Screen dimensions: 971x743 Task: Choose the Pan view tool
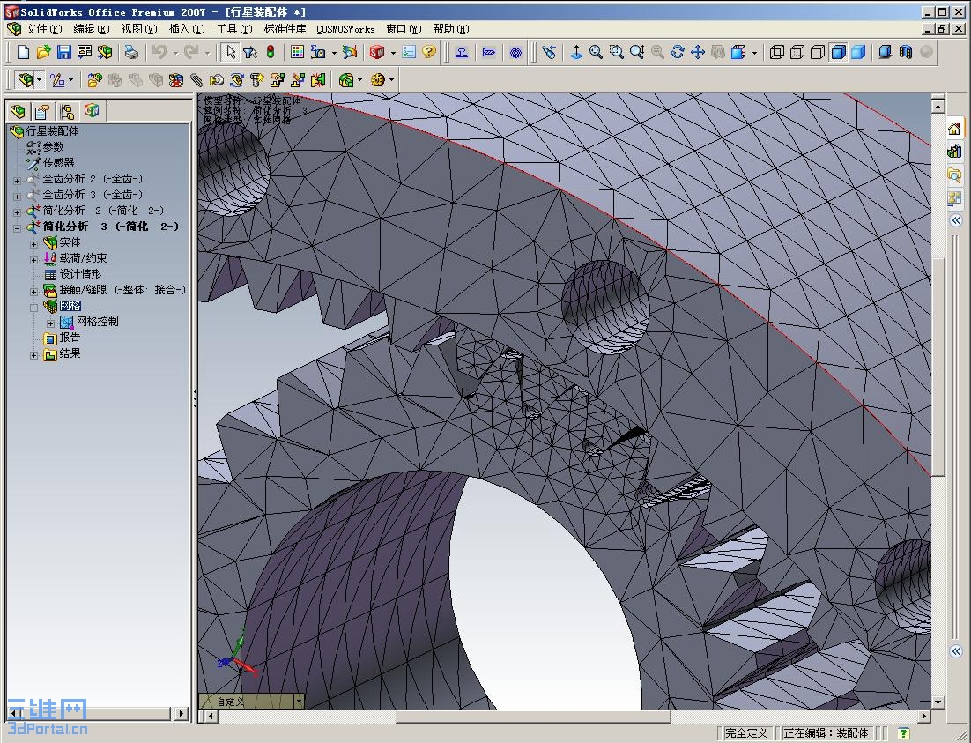(x=697, y=53)
